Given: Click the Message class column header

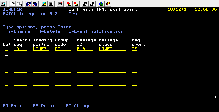Looking at the screenshot, I should (x=108, y=42).
